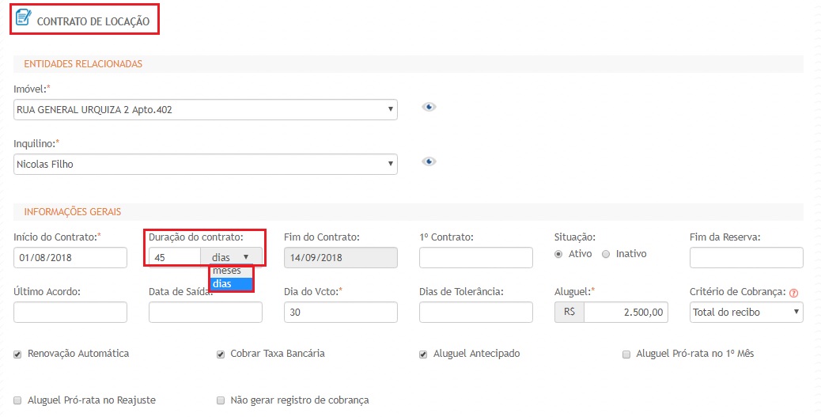
Task: View tenant details via eye icon beside Inquilino
Action: pyautogui.click(x=429, y=161)
